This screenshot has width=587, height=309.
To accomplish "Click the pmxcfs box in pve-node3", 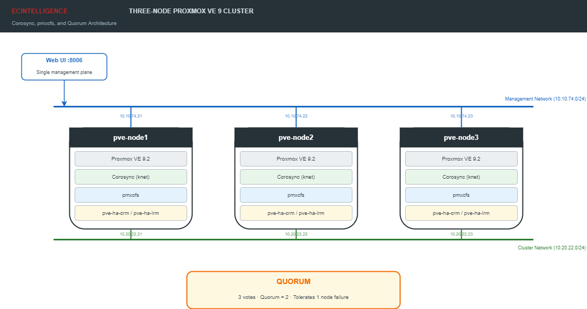I will [x=461, y=195].
